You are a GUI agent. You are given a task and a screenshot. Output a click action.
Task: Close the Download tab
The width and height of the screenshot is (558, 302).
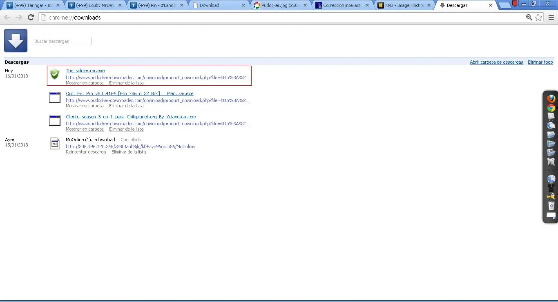[243, 5]
